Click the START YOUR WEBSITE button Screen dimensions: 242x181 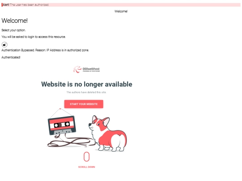pyautogui.click(x=84, y=104)
